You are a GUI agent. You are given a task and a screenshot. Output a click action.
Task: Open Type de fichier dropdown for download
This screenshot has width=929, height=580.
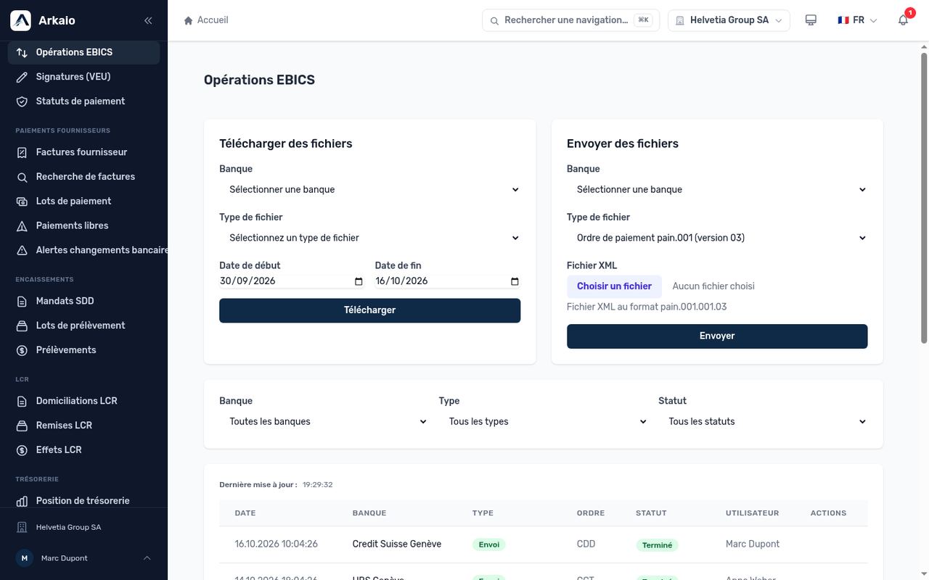(x=370, y=238)
